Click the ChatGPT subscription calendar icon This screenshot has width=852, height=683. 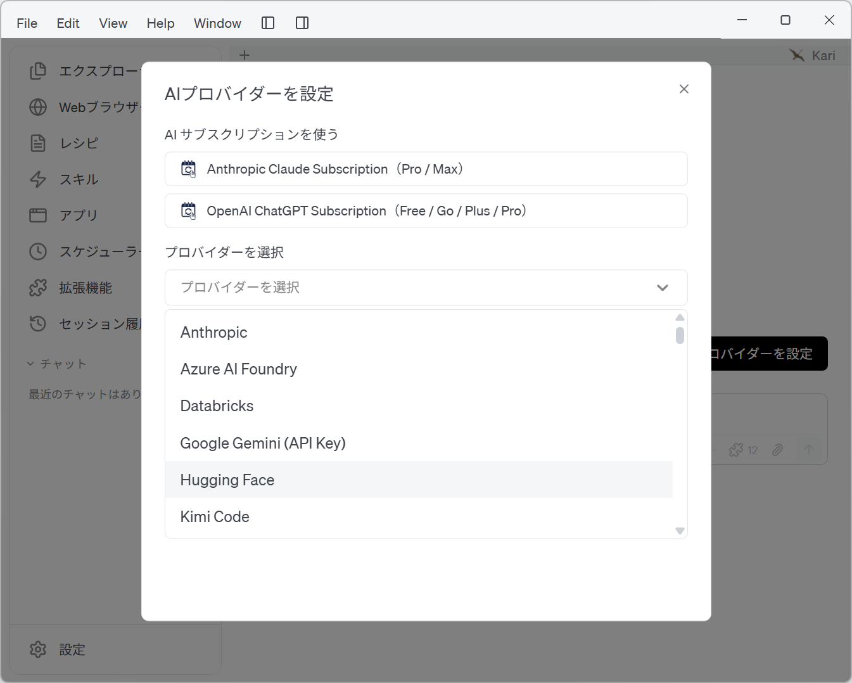click(189, 210)
